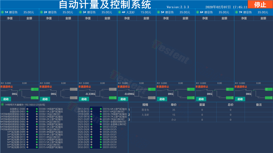The width and height of the screenshot is (273, 153).
Task: Click network module online status light
Action: coord(2,104)
